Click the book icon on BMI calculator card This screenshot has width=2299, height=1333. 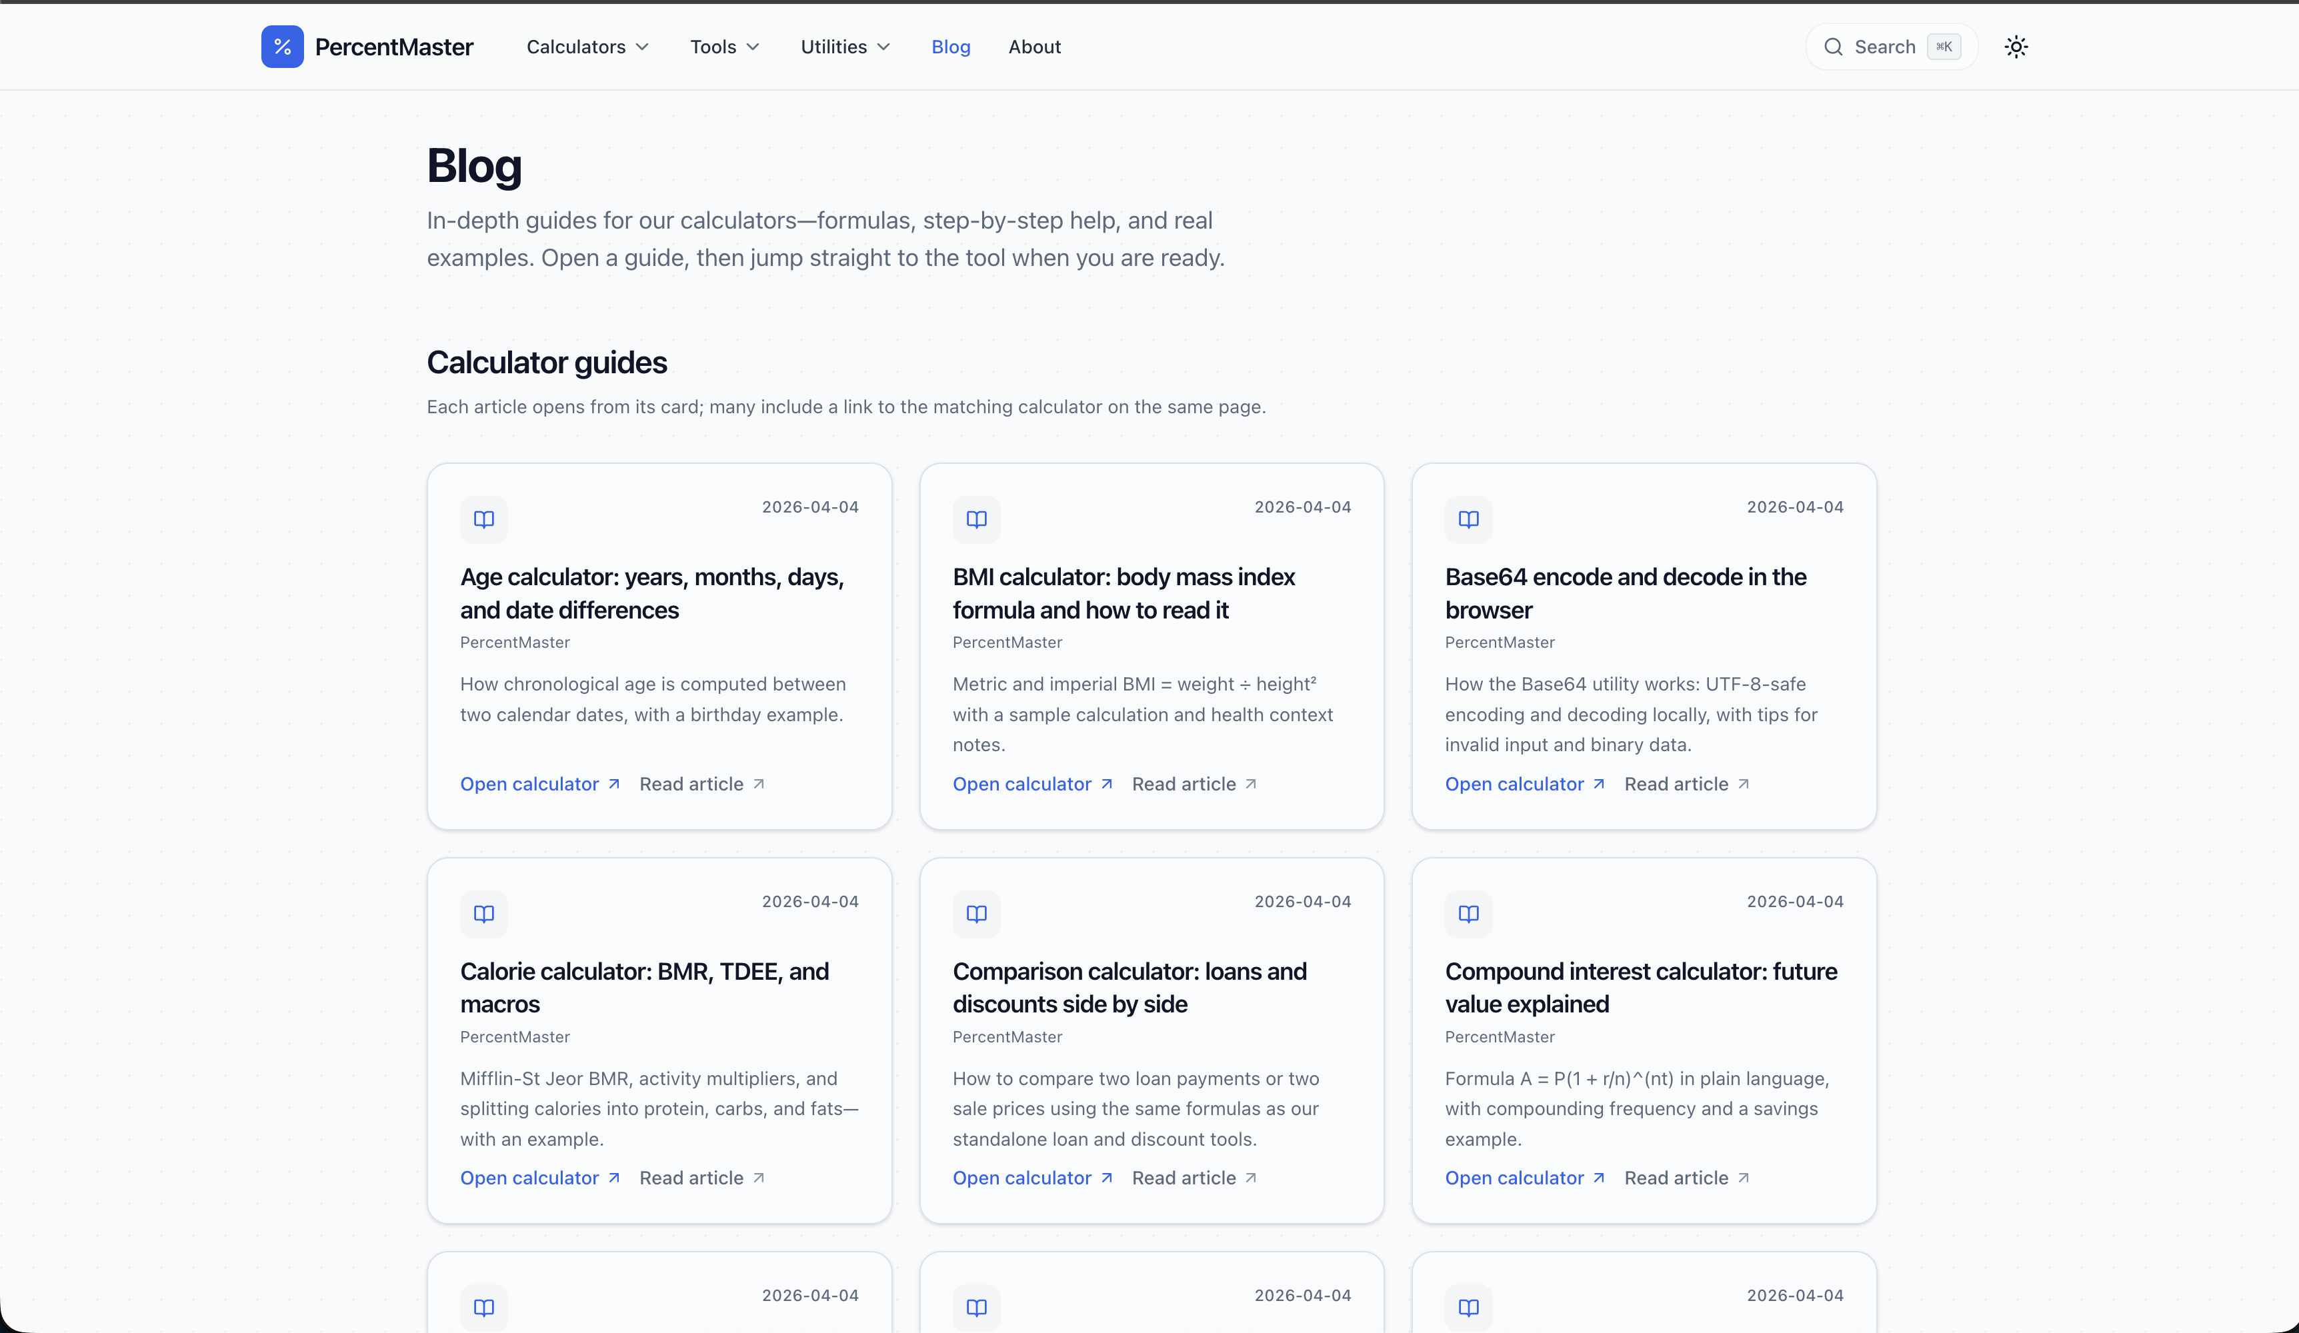[976, 519]
